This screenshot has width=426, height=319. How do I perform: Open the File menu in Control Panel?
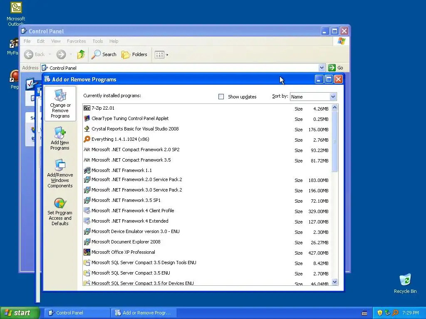coord(27,41)
